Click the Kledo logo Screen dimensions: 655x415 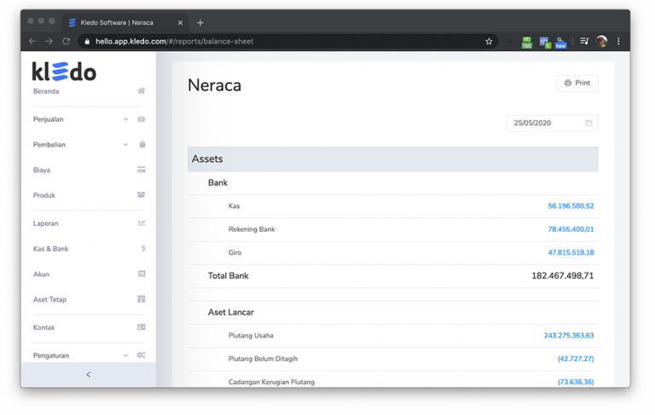pyautogui.click(x=64, y=72)
